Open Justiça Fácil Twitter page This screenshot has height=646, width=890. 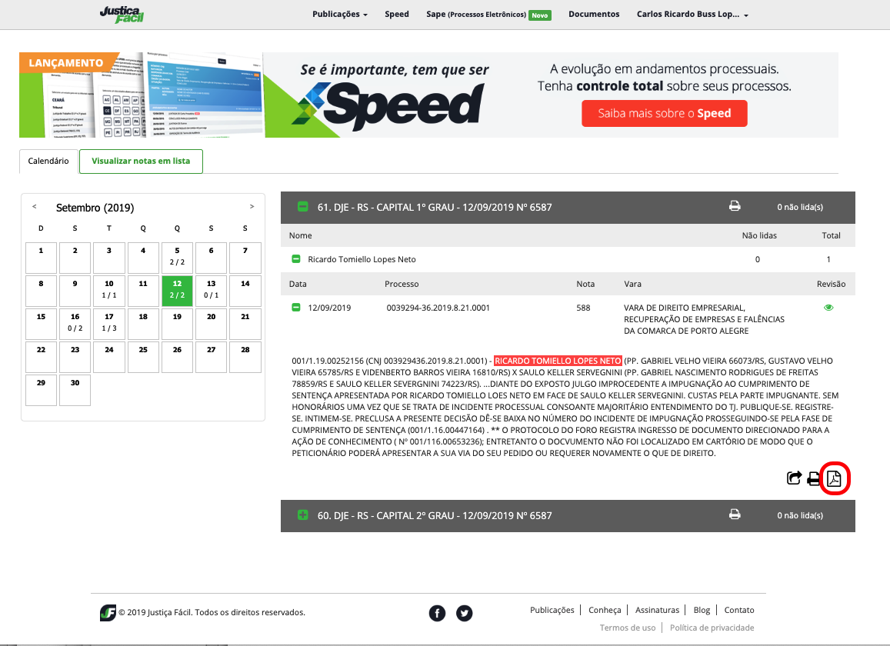[465, 613]
